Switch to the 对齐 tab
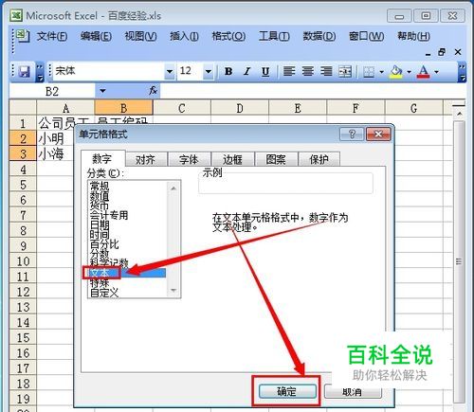 (145, 159)
